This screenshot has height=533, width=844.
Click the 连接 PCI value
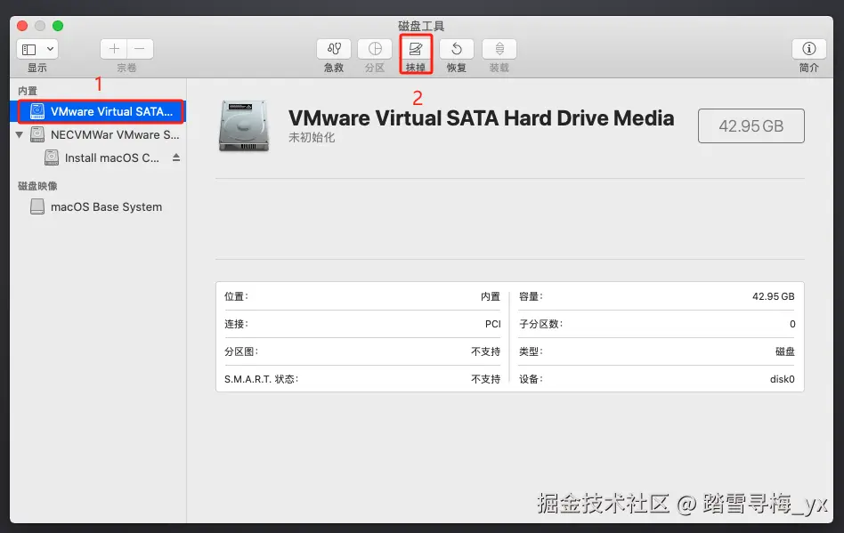[493, 324]
